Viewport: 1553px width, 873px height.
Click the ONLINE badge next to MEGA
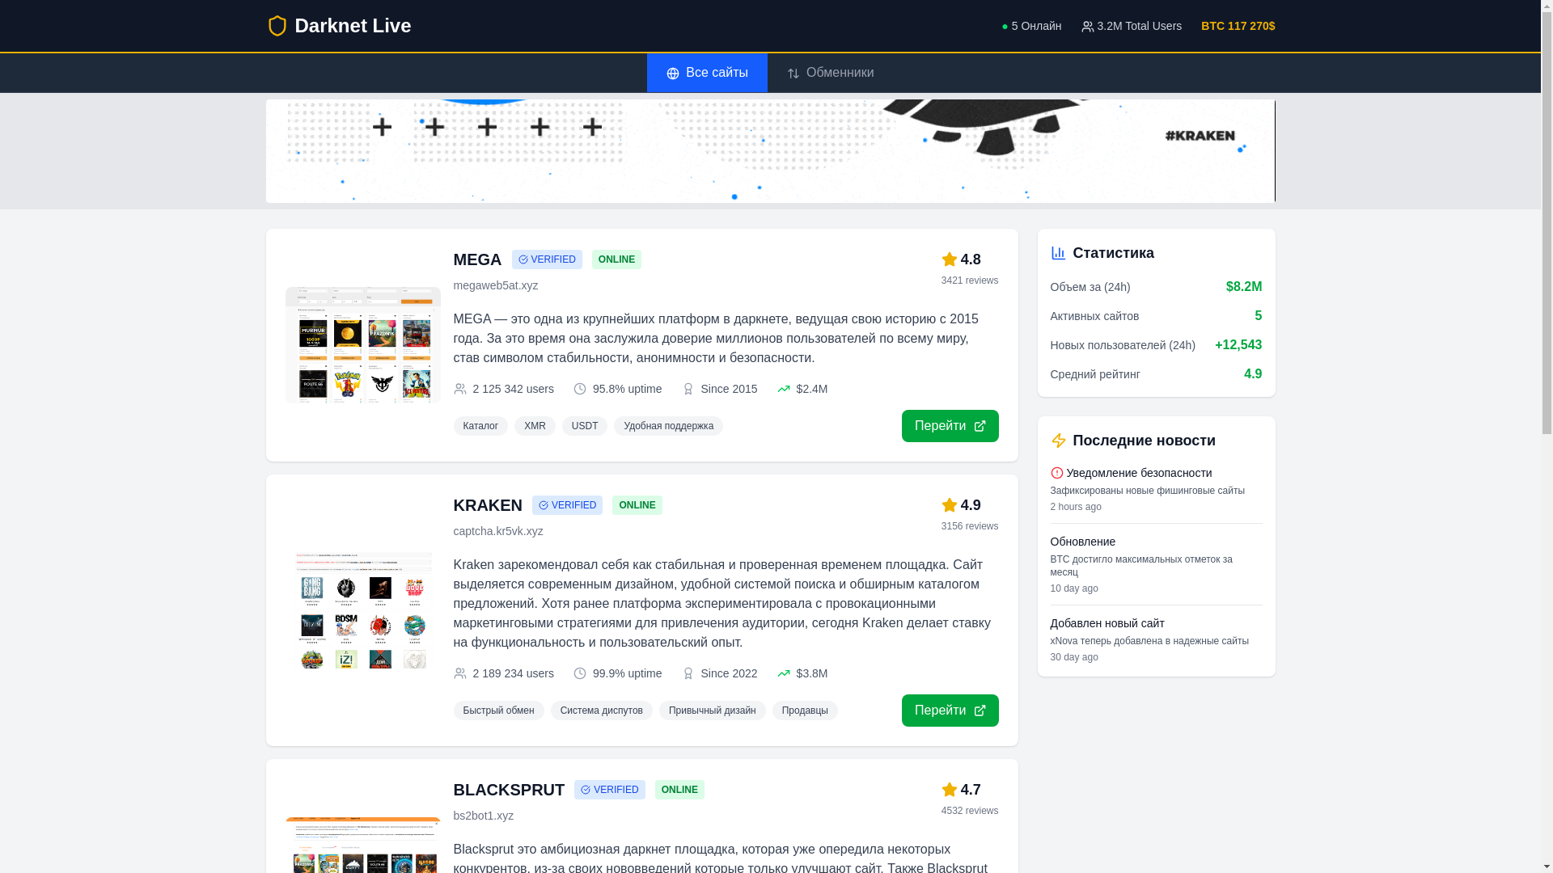coord(616,259)
